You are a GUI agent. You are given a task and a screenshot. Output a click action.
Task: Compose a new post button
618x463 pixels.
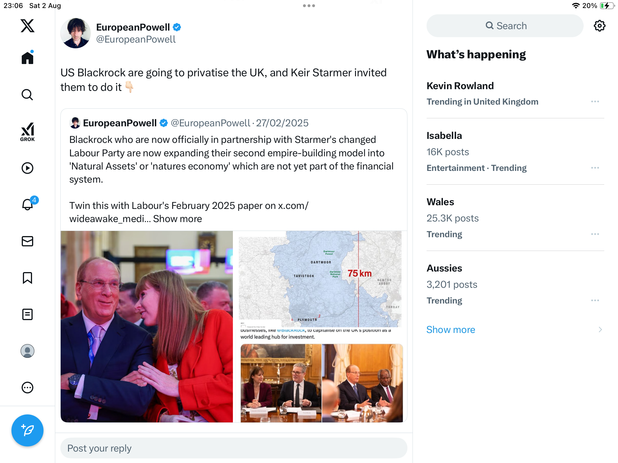tap(27, 430)
